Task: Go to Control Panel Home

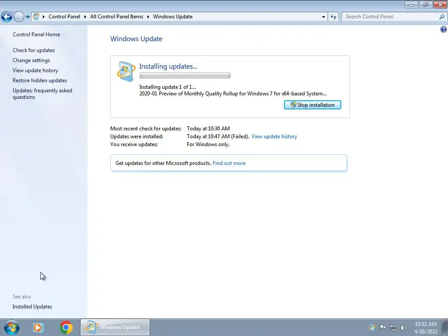Action: [36, 34]
